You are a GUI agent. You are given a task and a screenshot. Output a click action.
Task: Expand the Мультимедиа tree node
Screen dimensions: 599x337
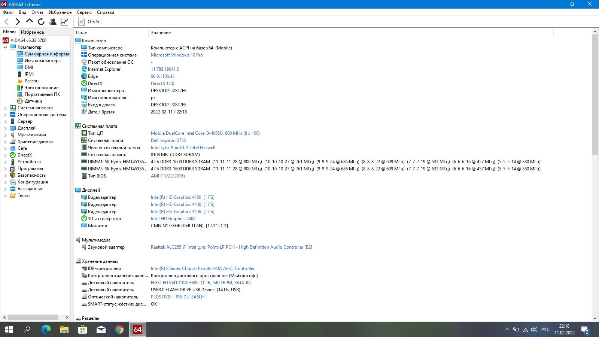[5, 135]
